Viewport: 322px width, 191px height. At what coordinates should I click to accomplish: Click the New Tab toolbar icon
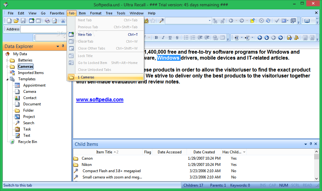pyautogui.click(x=32, y=20)
